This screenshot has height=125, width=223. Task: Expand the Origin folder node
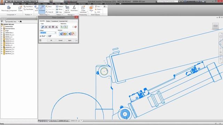(1, 31)
